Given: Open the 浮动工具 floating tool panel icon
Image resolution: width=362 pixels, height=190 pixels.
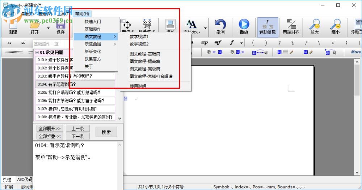Looking at the screenshot, I should click(357, 27).
